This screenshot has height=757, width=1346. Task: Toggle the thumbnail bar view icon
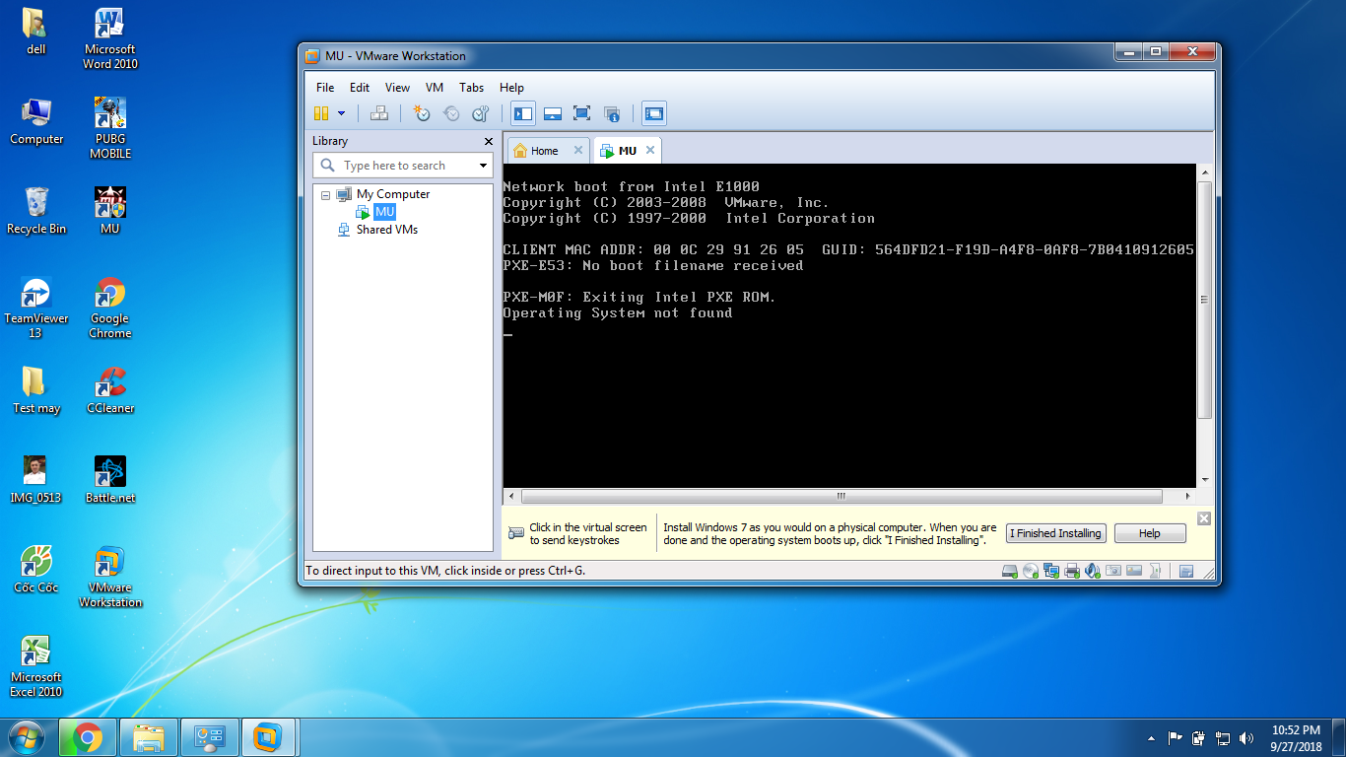pyautogui.click(x=553, y=113)
